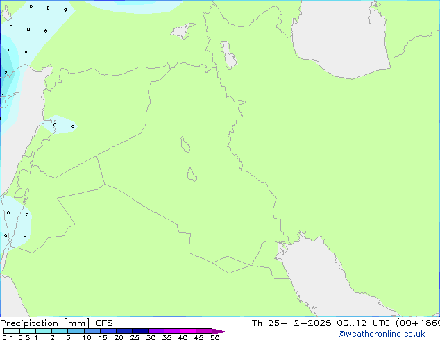Click the legend label '0.1'
The image size is (440, 340).
[x=8, y=337]
